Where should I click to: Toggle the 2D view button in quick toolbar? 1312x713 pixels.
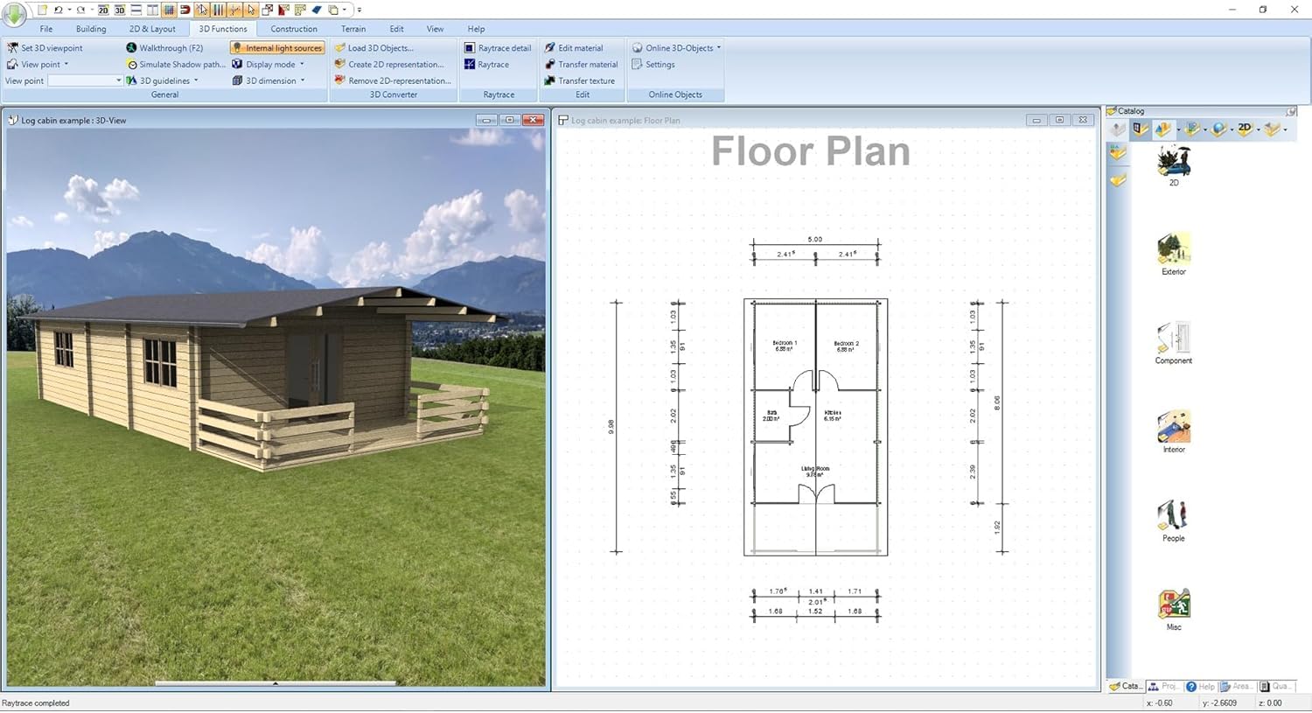coord(103,10)
